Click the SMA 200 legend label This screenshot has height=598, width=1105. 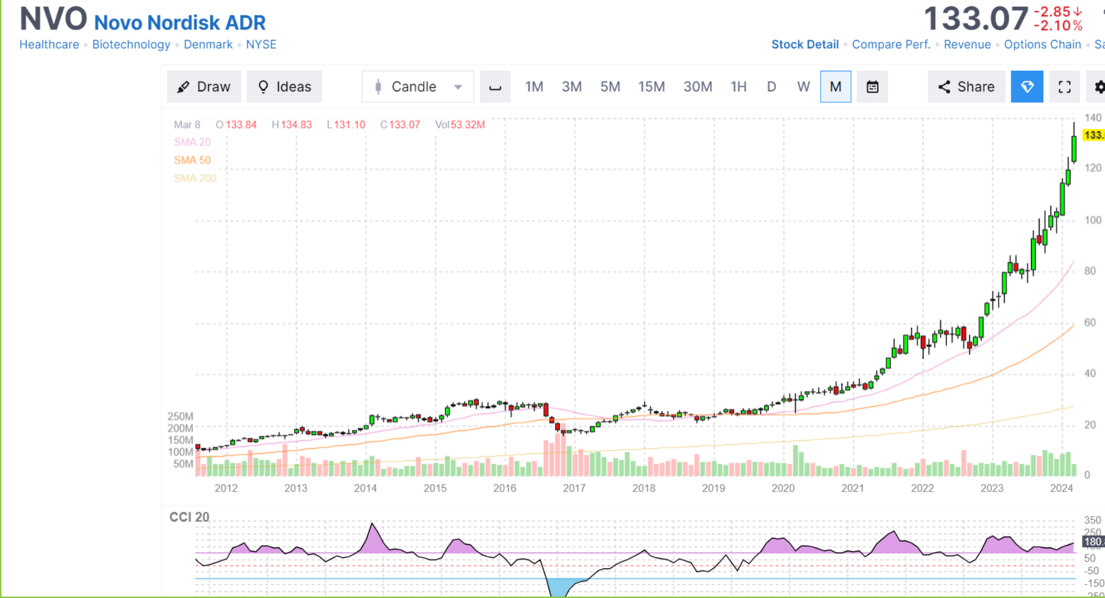(195, 178)
